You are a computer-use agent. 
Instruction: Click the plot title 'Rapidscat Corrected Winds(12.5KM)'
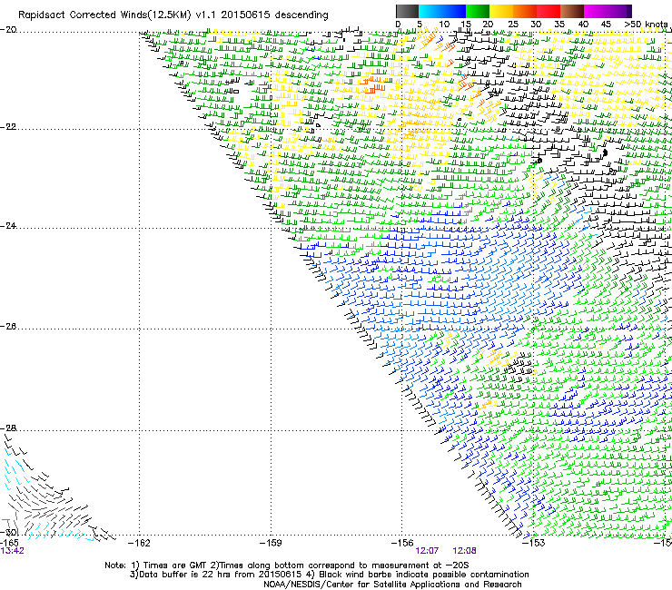click(x=104, y=15)
